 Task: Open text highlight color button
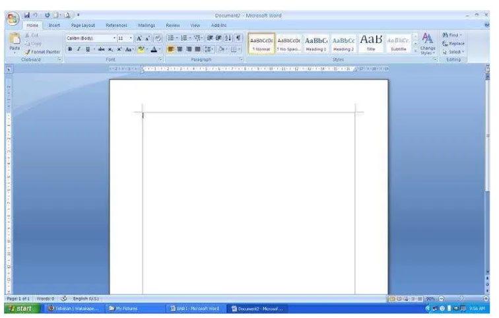[x=141, y=49]
